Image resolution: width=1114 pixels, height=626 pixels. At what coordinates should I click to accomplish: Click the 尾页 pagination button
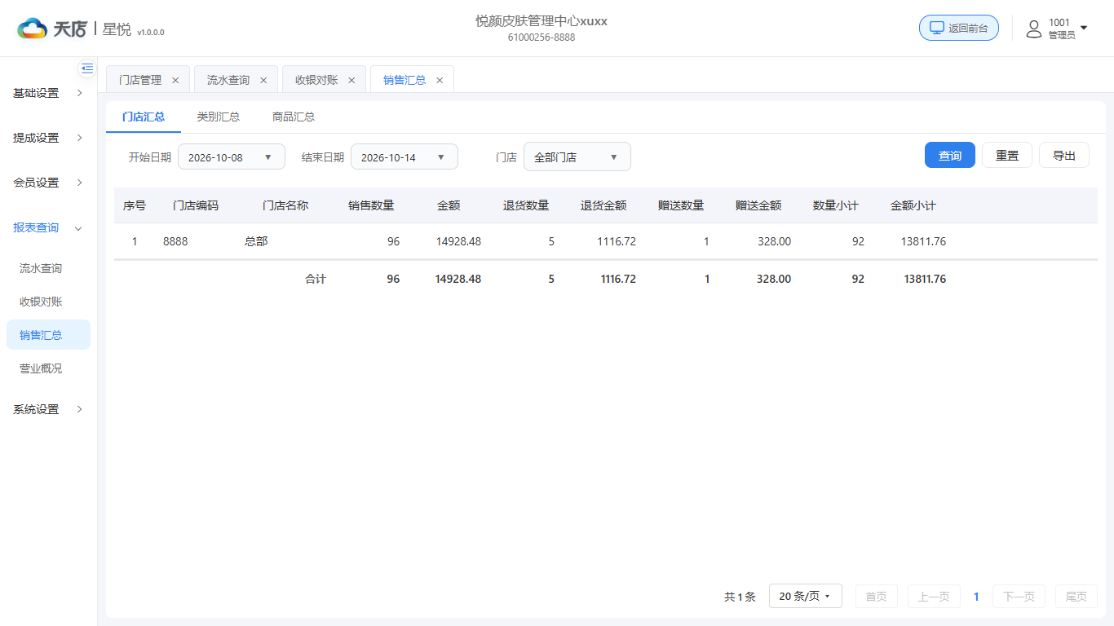[1076, 596]
